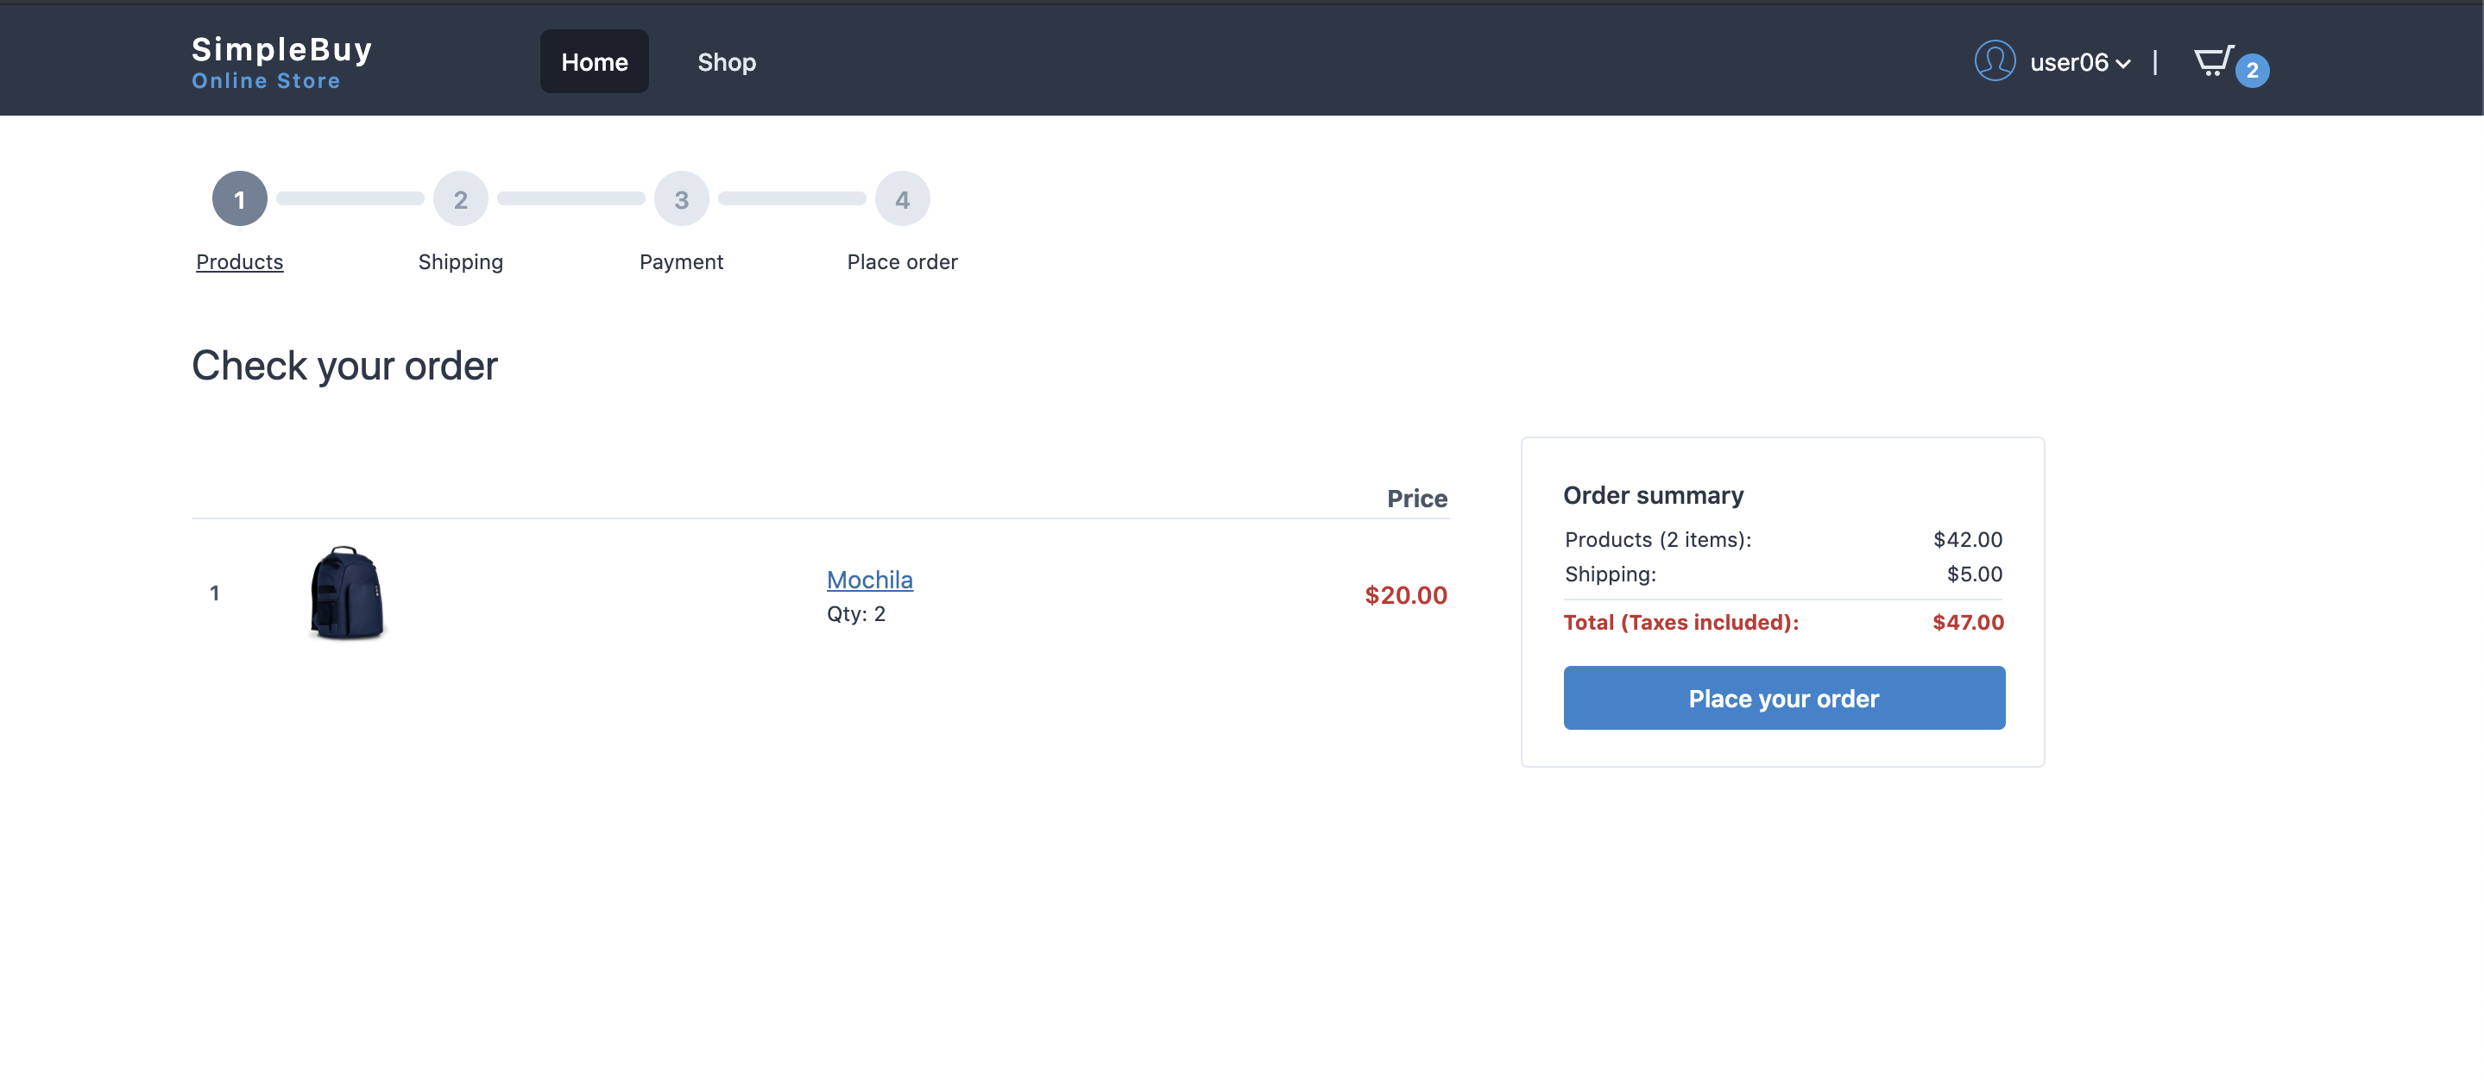Select the $20.00 price text
This screenshot has height=1080, width=2484.
tap(1405, 594)
